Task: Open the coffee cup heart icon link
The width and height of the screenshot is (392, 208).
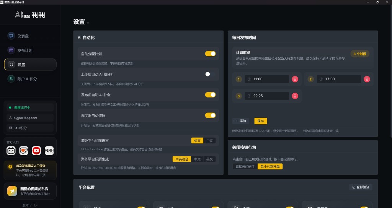Action: [24, 151]
